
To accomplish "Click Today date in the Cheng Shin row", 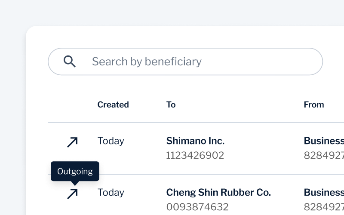I will (x=111, y=192).
